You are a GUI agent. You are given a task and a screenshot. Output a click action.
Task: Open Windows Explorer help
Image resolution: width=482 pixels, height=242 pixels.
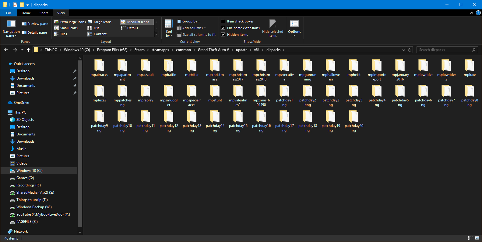478,13
